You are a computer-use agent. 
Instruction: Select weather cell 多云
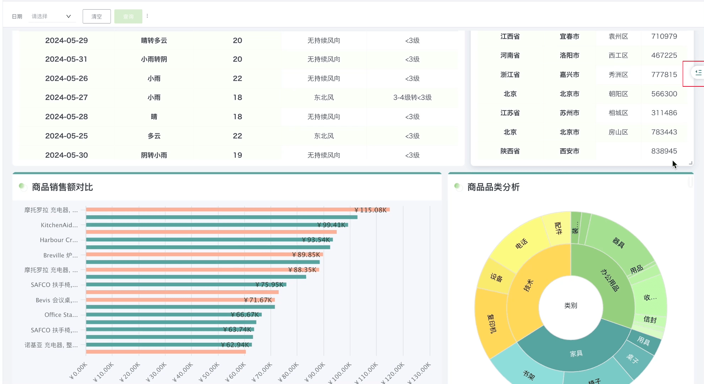click(x=154, y=136)
